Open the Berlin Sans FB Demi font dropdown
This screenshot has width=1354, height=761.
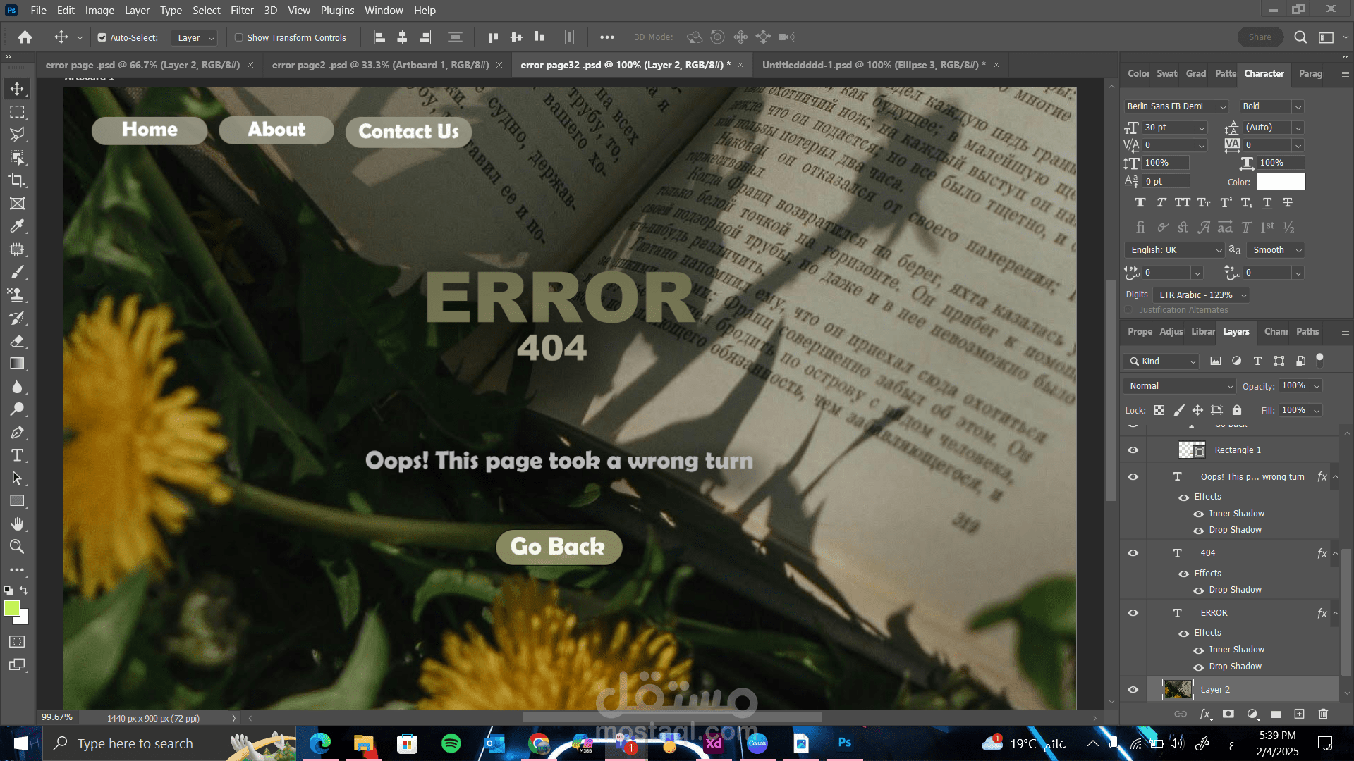1223,106
